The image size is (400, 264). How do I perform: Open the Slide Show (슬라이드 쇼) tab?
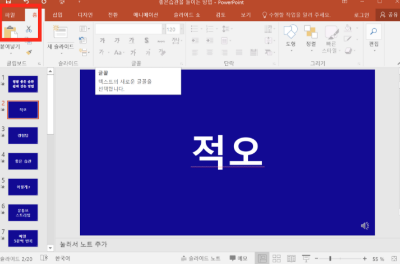click(187, 15)
